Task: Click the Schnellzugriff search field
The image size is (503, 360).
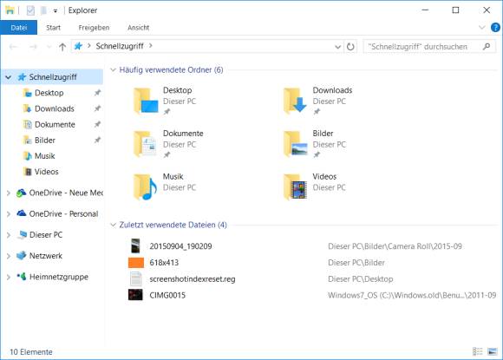Action: pyautogui.click(x=423, y=47)
